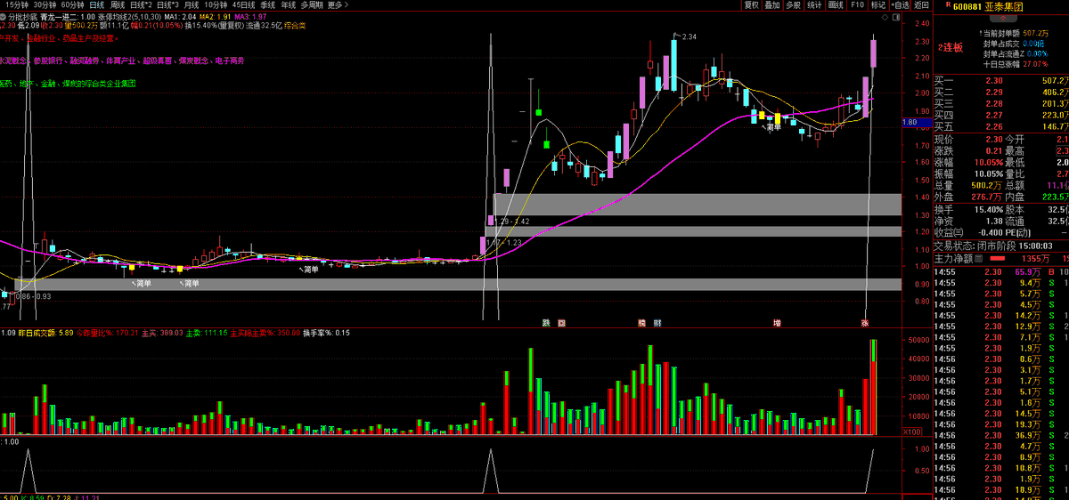Add stock with +自选 button
Image resolution: width=1069 pixels, height=500 pixels.
click(x=902, y=4)
